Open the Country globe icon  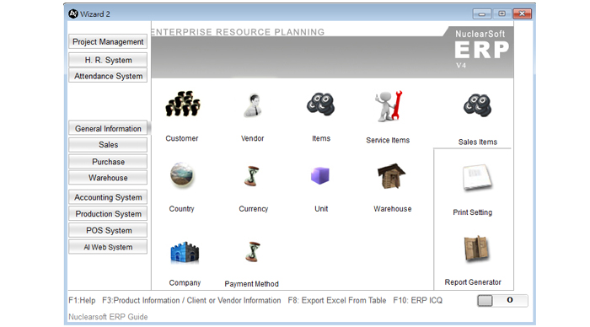182,175
